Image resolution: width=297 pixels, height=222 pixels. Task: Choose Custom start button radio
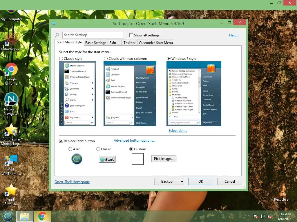pos(131,149)
